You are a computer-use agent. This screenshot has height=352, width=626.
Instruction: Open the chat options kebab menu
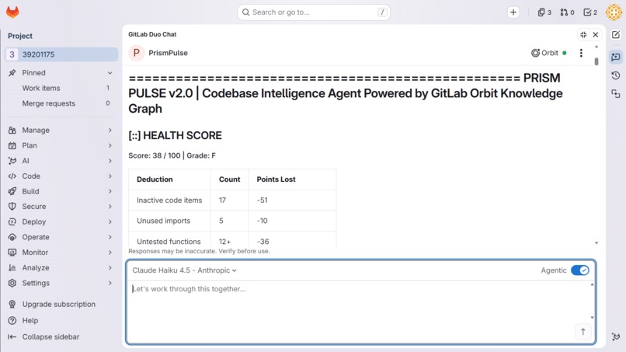581,53
